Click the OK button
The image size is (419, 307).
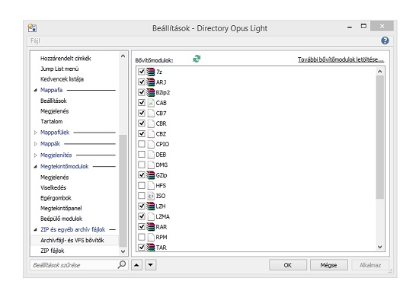288,265
